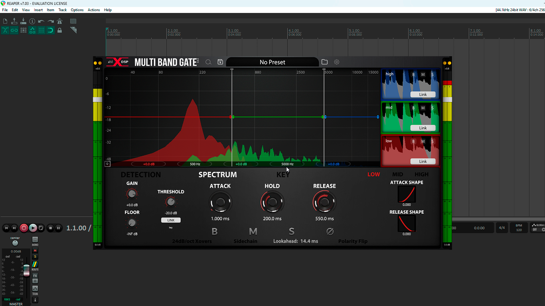
Task: Open preset folder icon in plugin header
Action: 324,62
